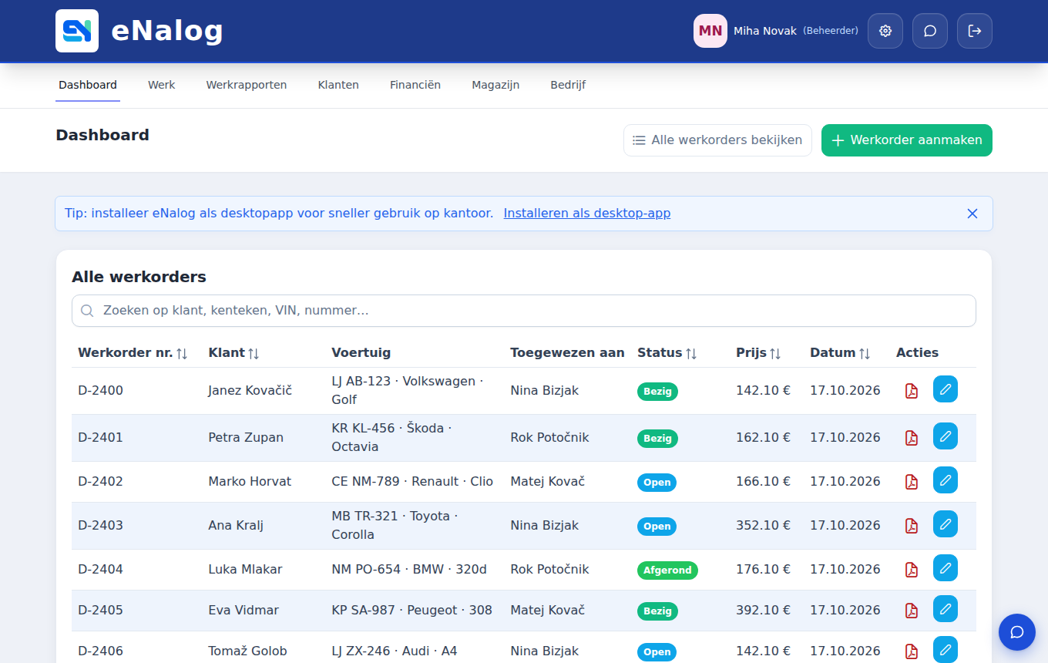The height and width of the screenshot is (663, 1048).
Task: Open the floating chat support bubble
Action: (1017, 632)
